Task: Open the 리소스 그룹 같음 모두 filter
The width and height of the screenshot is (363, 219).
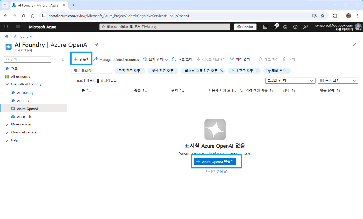Action: click(201, 71)
